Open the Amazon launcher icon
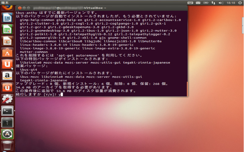This screenshot has width=244, height=152. pyautogui.click(x=7, y=76)
